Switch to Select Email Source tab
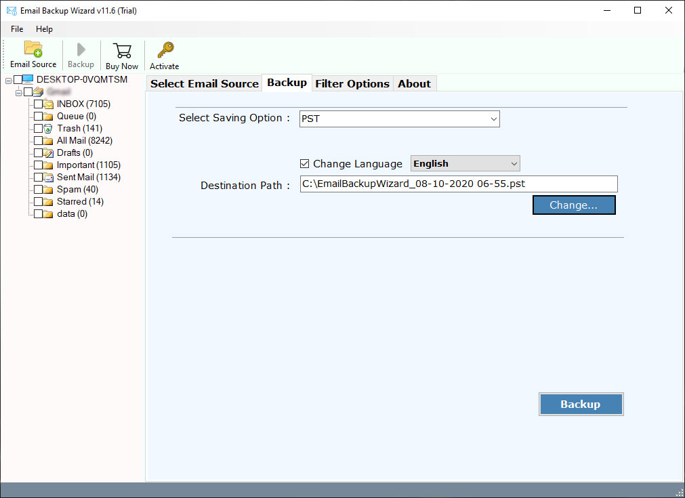 coord(205,83)
